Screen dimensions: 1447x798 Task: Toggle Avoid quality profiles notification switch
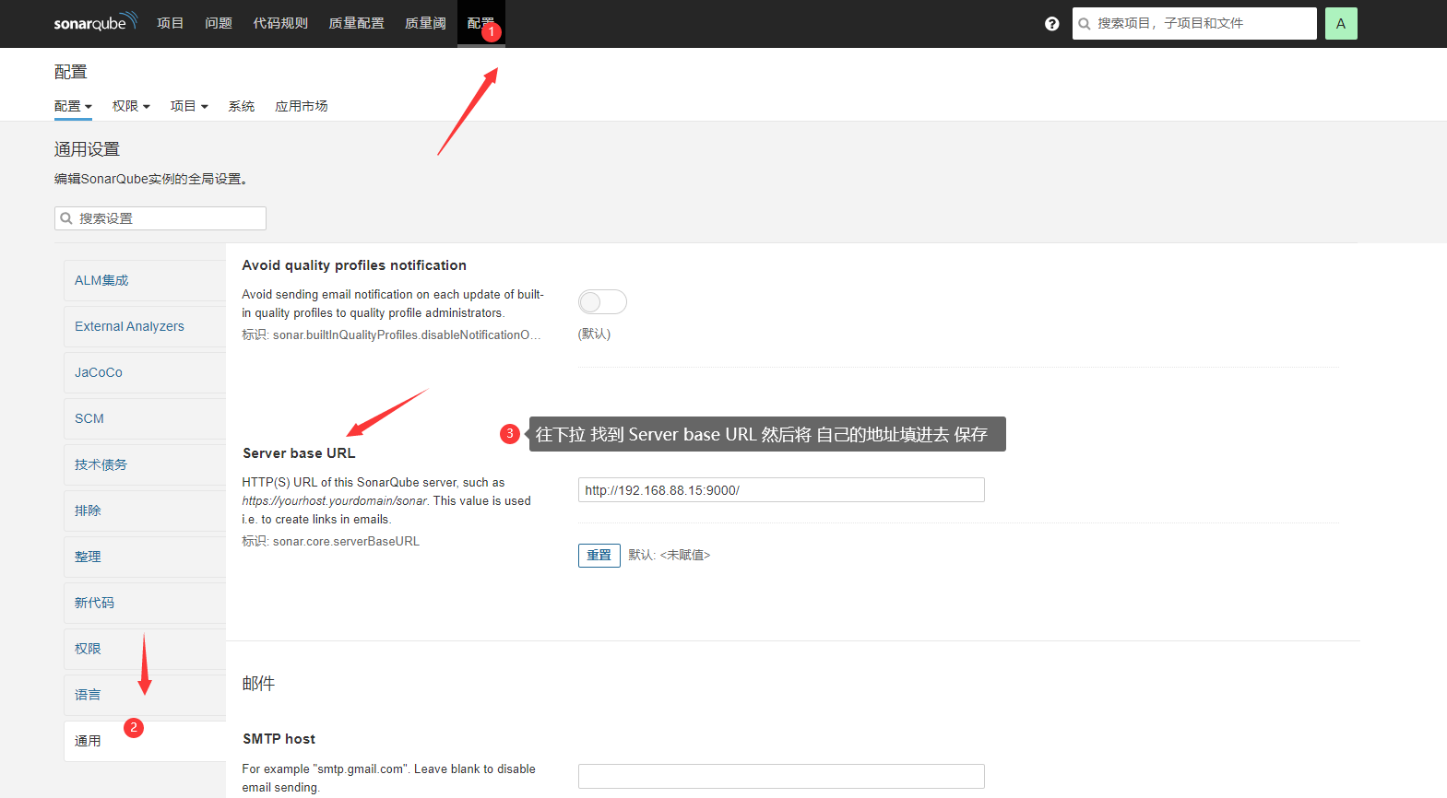(x=602, y=301)
